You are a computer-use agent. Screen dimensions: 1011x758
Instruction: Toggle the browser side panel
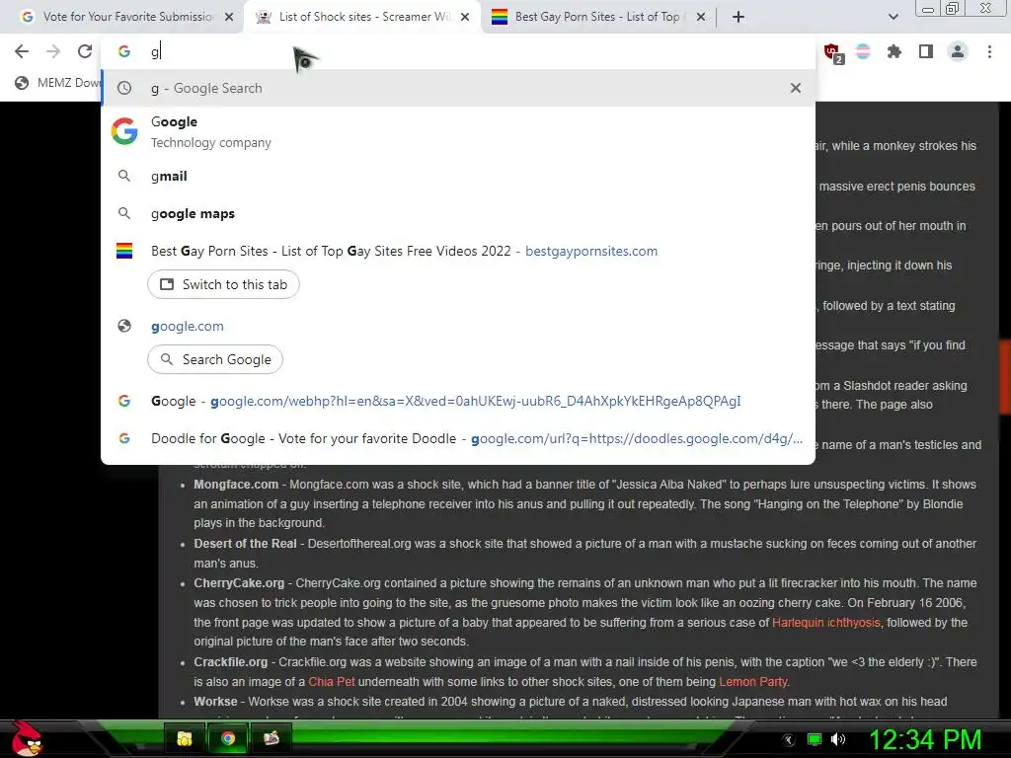tap(926, 51)
